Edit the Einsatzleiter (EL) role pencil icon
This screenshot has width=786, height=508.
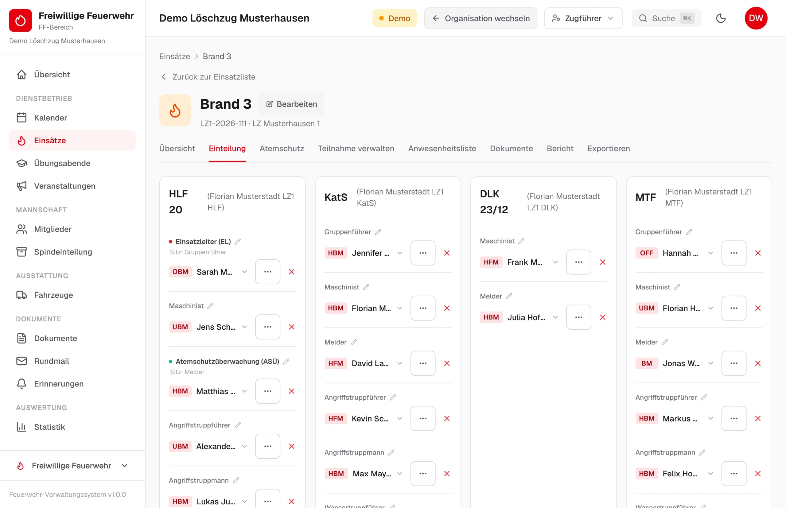238,242
